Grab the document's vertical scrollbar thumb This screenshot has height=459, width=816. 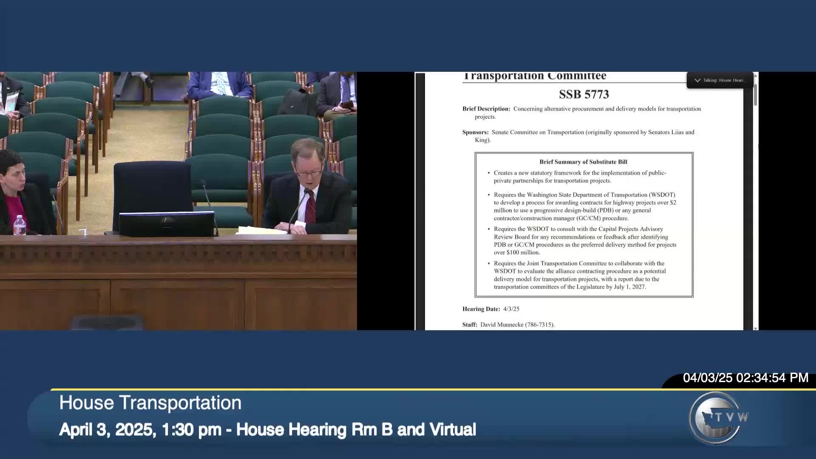(x=755, y=94)
